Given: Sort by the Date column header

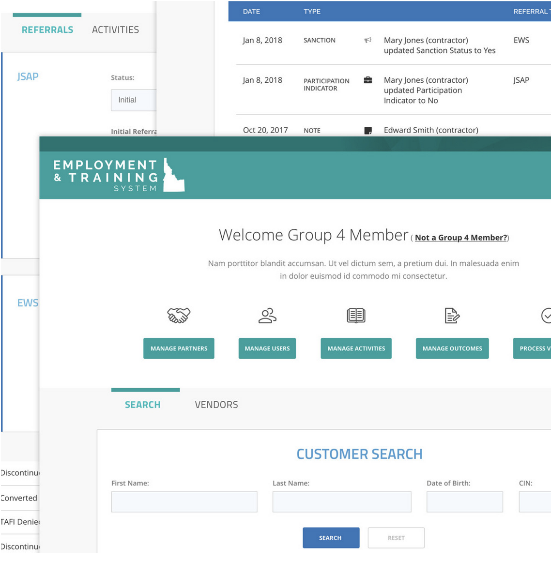Looking at the screenshot, I should [x=251, y=12].
